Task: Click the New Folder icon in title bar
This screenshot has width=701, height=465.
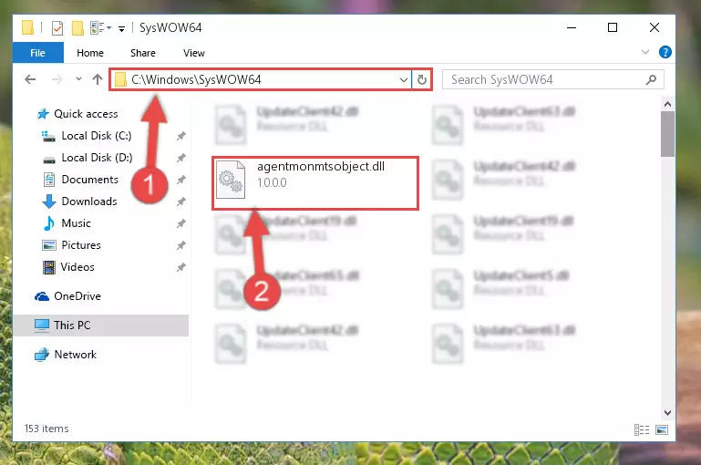Action: coord(77,28)
